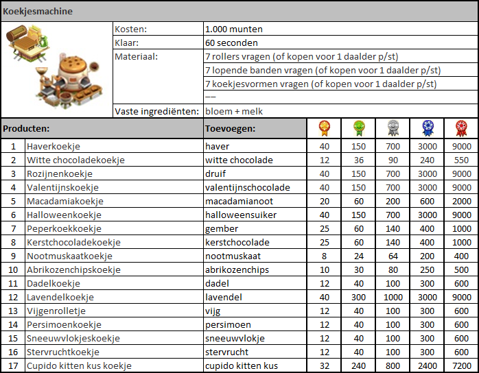Select the Haverkoekje product row
This screenshot has width=479, height=373.
pyautogui.click(x=54, y=146)
